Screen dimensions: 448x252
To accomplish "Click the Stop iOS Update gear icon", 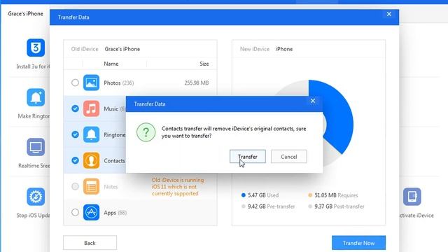I will (36, 197).
